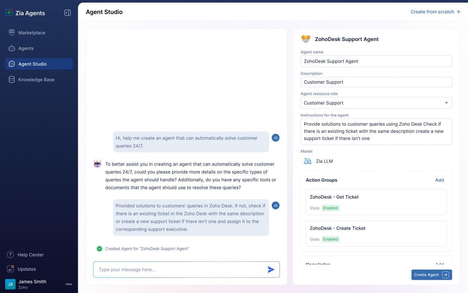Click the Agent name text field
Viewport: 468px width, 293px height.
376,61
